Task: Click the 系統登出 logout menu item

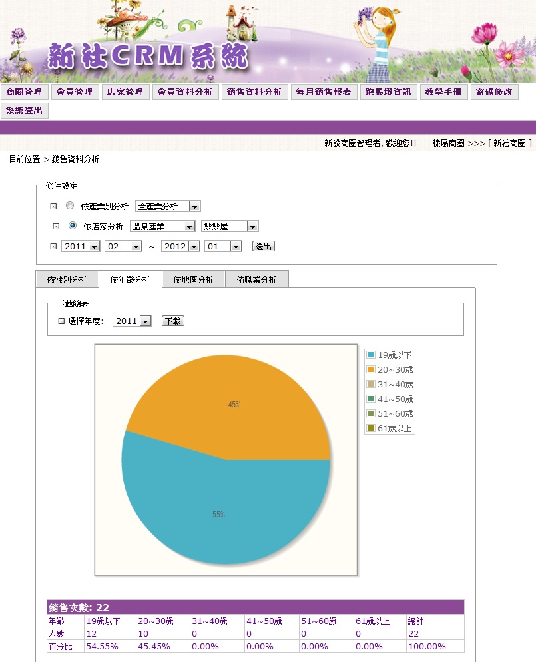Action: point(25,111)
